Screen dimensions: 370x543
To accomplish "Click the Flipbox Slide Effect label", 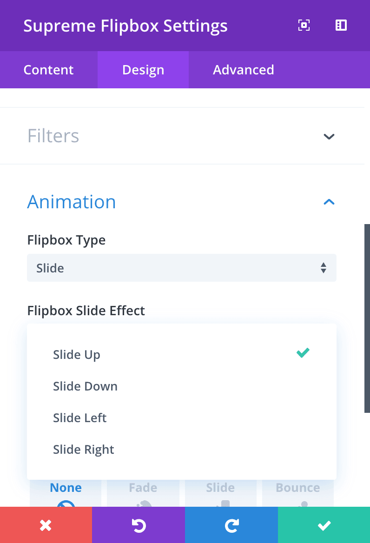I will coord(86,311).
